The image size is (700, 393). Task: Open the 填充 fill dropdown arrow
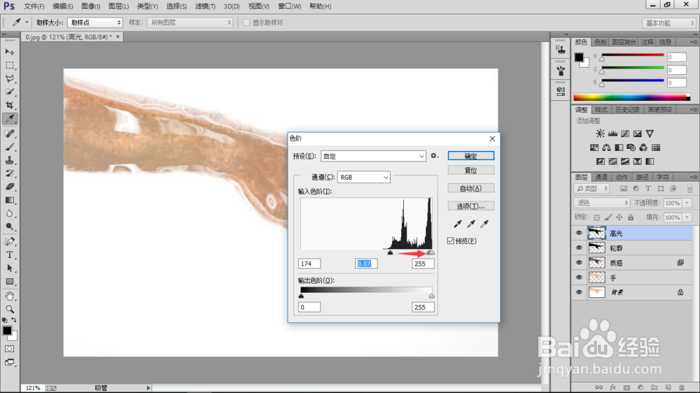coord(687,217)
